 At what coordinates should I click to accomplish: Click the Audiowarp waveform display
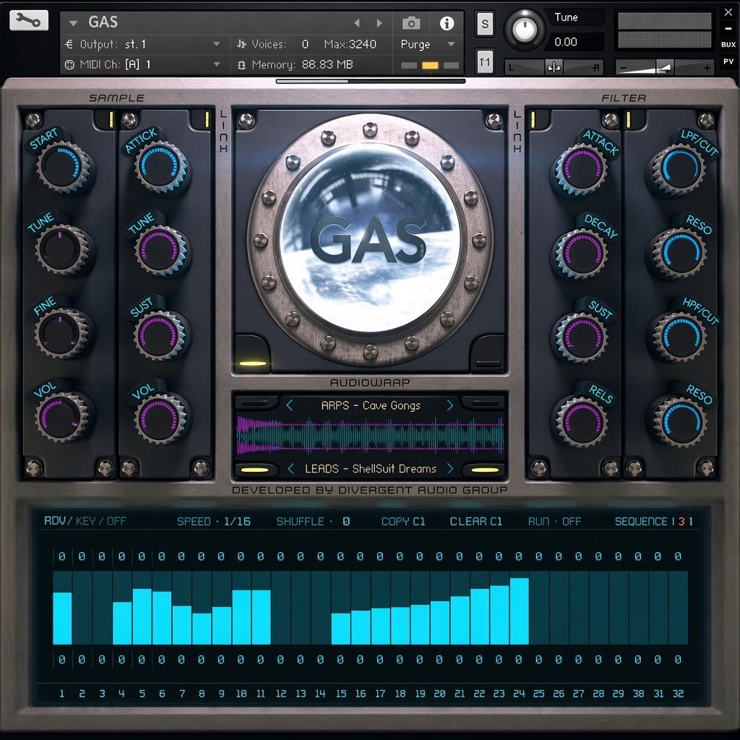pyautogui.click(x=371, y=436)
